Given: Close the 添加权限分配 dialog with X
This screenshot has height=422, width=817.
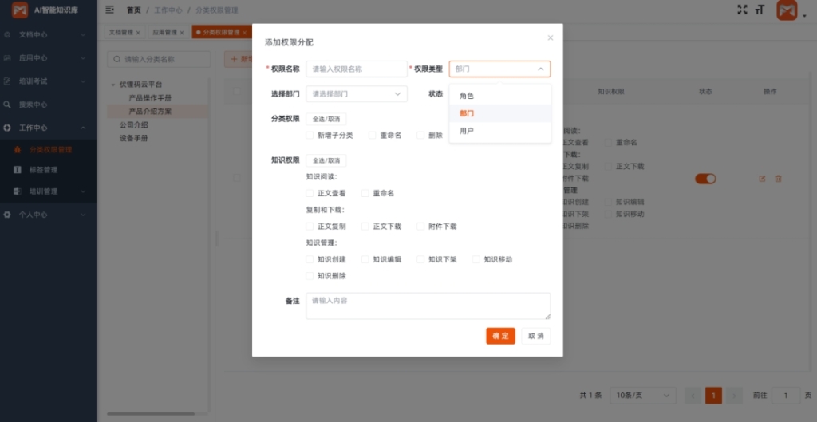Looking at the screenshot, I should [551, 38].
